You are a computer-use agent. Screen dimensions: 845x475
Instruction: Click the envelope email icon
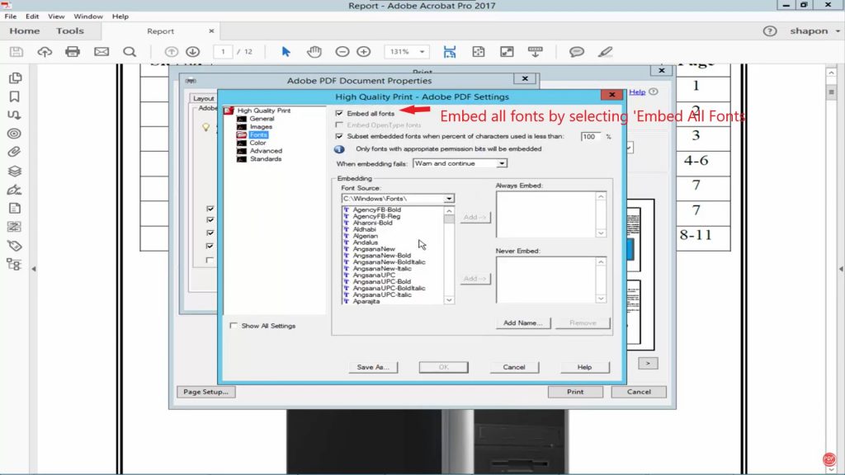coord(101,52)
